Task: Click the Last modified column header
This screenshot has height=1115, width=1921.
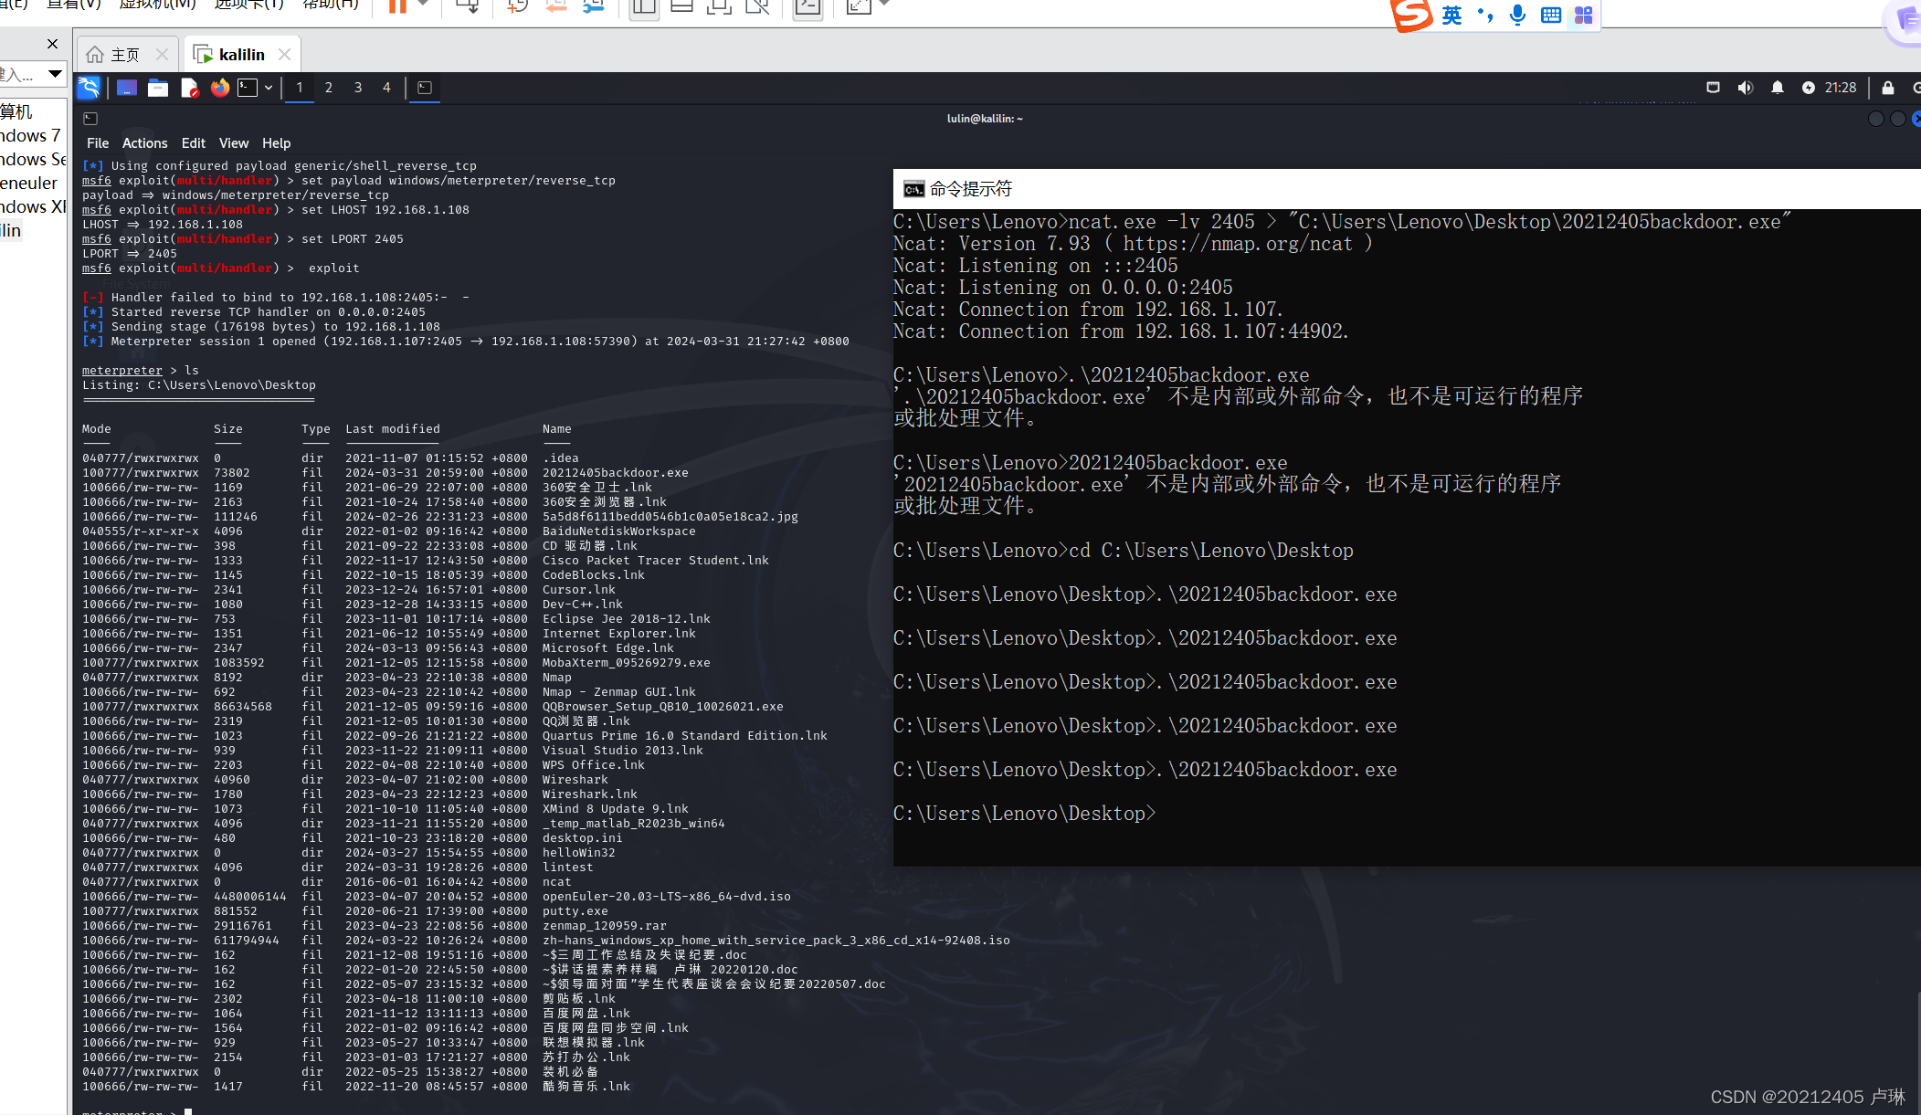Action: click(393, 429)
